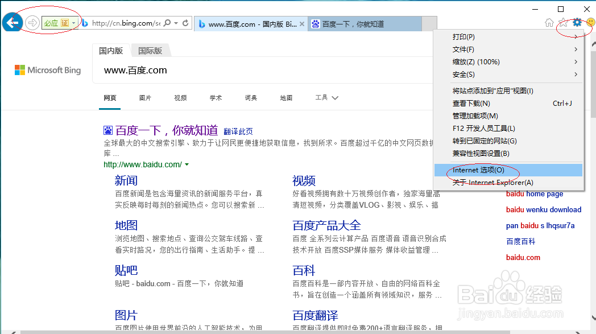596x334 pixels.
Task: Click the browser forward arrow button
Action: (32, 23)
